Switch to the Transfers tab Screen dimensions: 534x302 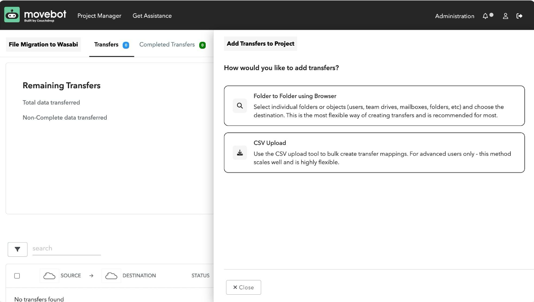pyautogui.click(x=111, y=45)
